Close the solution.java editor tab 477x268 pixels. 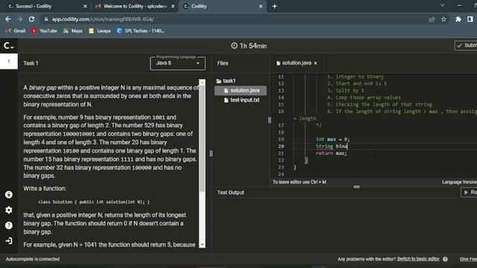315,63
